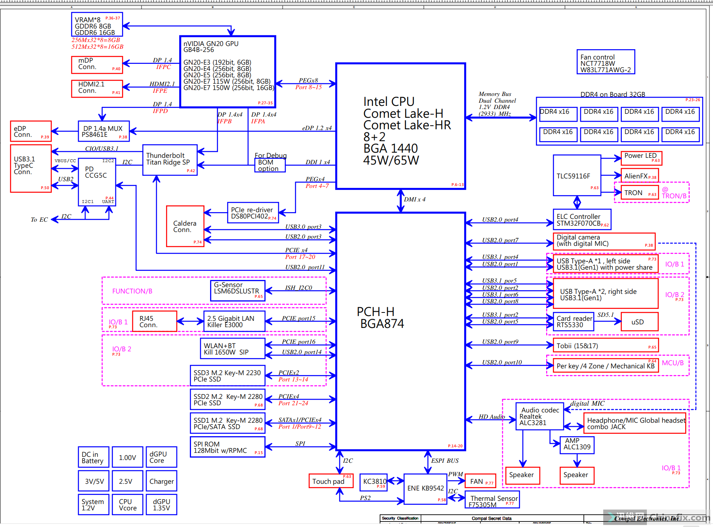
Task: Click the DDR4 on Board 32GB heading
Action: (x=613, y=94)
